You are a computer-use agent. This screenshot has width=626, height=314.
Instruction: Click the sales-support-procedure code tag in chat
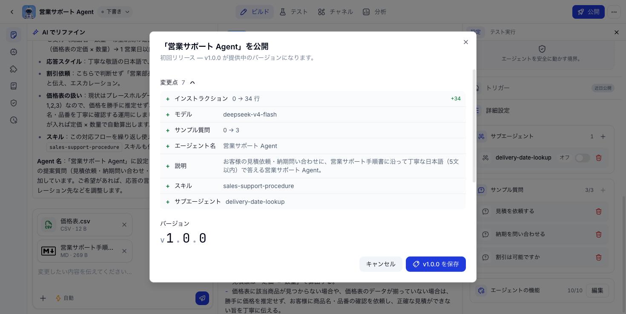(84, 147)
